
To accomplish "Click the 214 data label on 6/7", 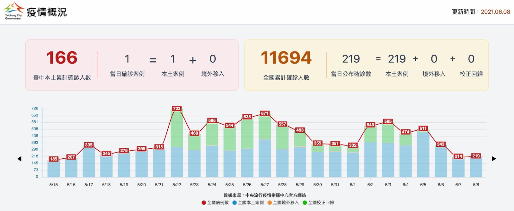I will 458,156.
